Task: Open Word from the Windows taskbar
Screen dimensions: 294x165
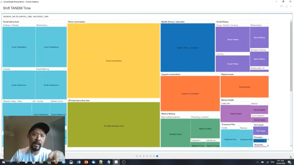Action: click(x=78, y=162)
